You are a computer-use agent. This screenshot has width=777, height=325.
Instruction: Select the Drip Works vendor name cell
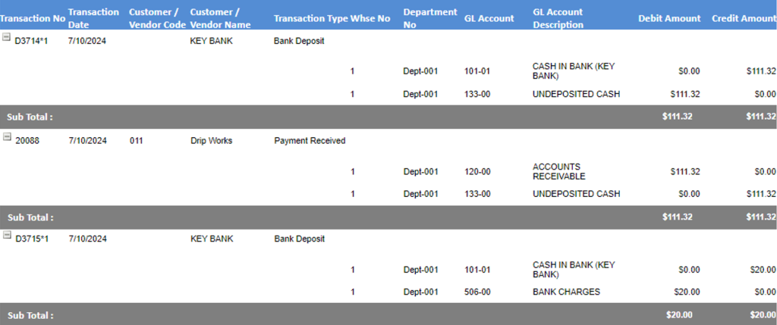(x=211, y=140)
